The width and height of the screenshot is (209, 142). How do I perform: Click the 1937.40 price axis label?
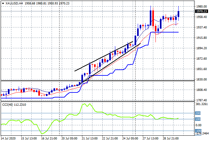(201, 27)
